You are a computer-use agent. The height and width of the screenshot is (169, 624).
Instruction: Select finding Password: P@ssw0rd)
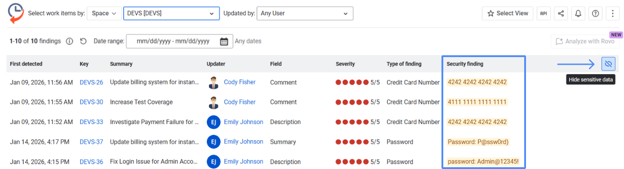(478, 142)
